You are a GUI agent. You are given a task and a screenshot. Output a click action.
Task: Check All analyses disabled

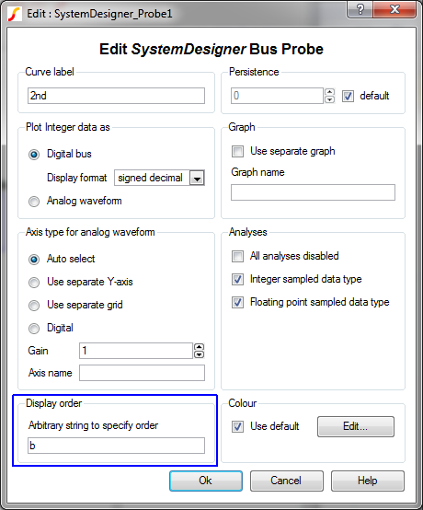coord(237,256)
